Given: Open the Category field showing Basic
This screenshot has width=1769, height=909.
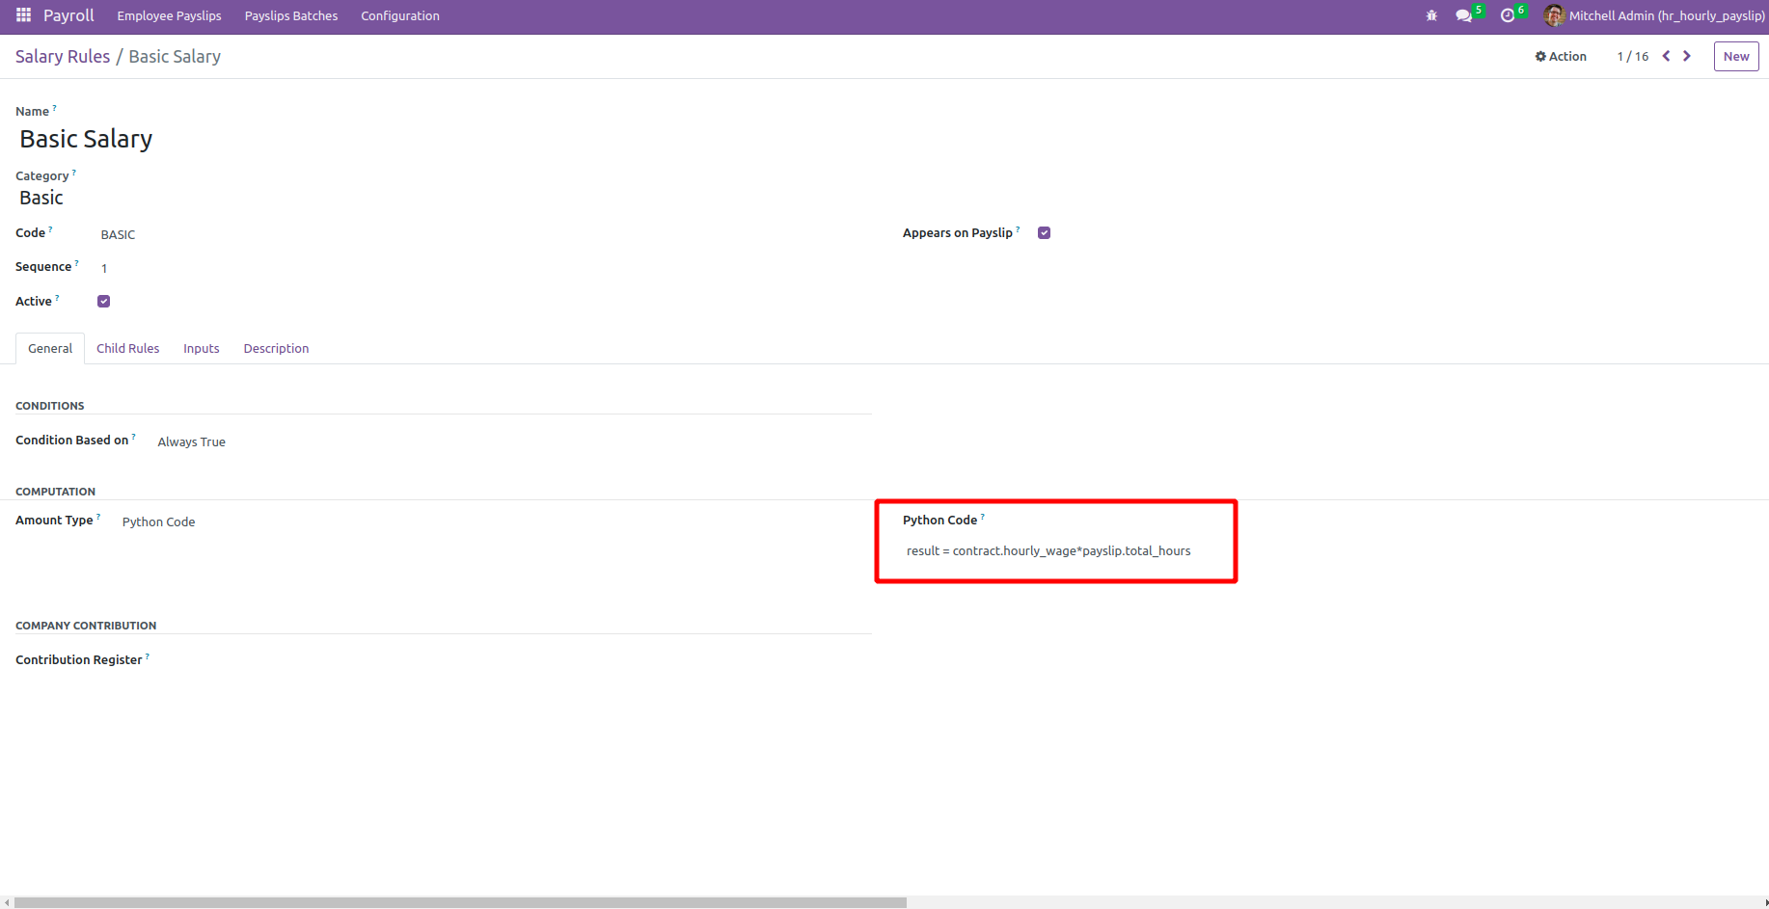Looking at the screenshot, I should point(41,198).
